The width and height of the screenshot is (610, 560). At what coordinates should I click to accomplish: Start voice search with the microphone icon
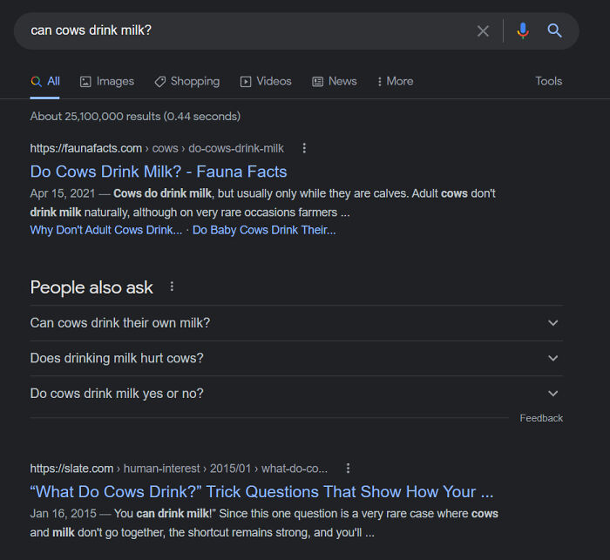522,31
